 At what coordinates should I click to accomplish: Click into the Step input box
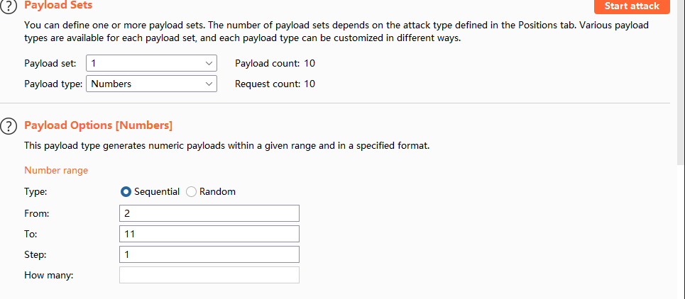click(209, 254)
